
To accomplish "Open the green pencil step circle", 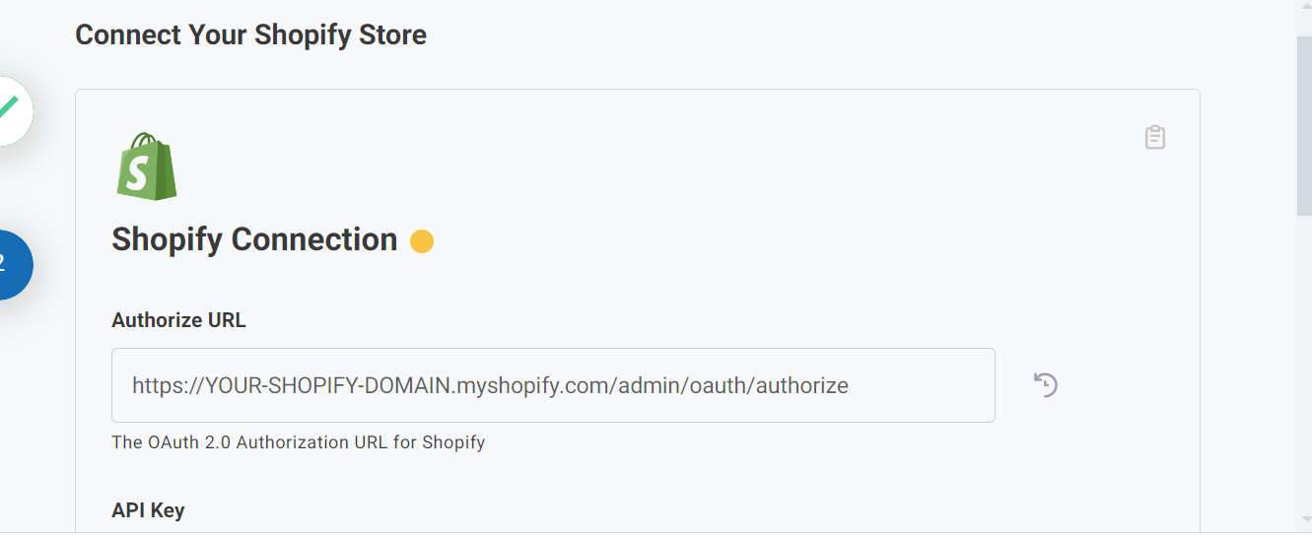I will tap(8, 110).
